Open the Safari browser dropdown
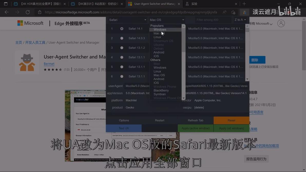Image resolution: width=306 pixels, height=172 pixels. pyautogui.click(x=127, y=20)
